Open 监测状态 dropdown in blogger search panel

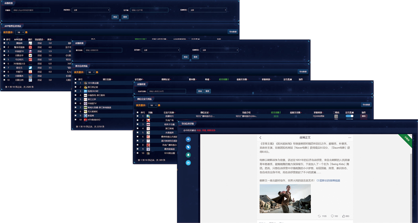click(x=220, y=50)
